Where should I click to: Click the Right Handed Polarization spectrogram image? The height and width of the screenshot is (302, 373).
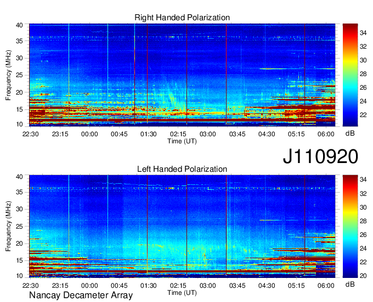pyautogui.click(x=182, y=75)
